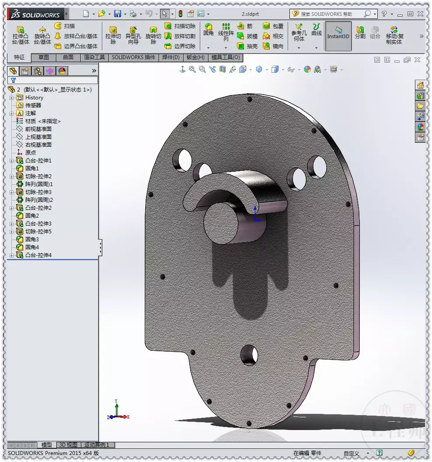This screenshot has width=432, height=462.
Task: Open the View Orientation dropdown arrow
Action: [x=251, y=70]
